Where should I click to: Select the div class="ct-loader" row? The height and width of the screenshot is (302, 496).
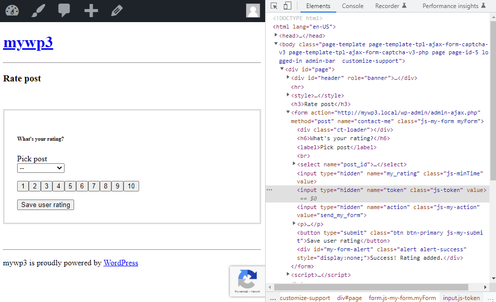point(345,130)
